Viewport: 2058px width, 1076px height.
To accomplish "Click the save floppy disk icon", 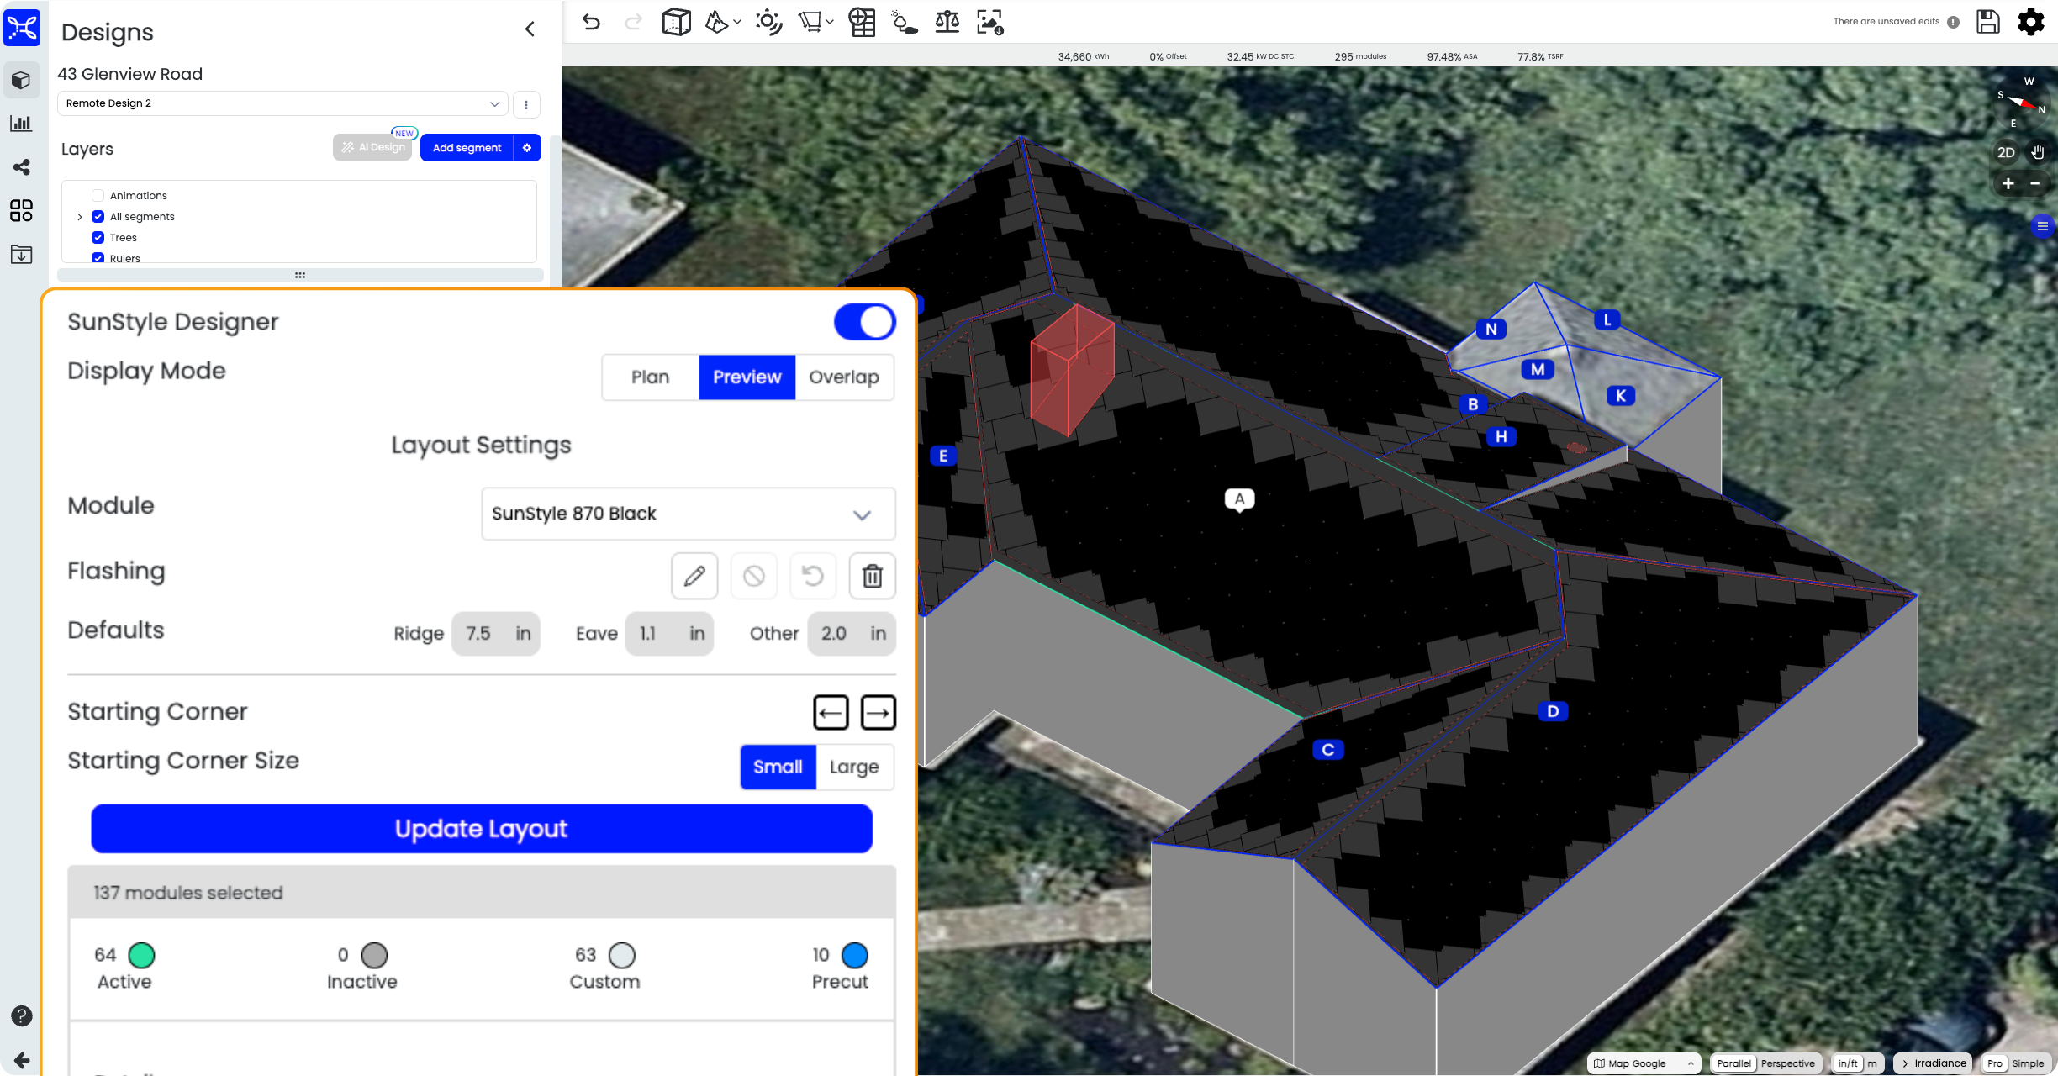I will click(1988, 22).
